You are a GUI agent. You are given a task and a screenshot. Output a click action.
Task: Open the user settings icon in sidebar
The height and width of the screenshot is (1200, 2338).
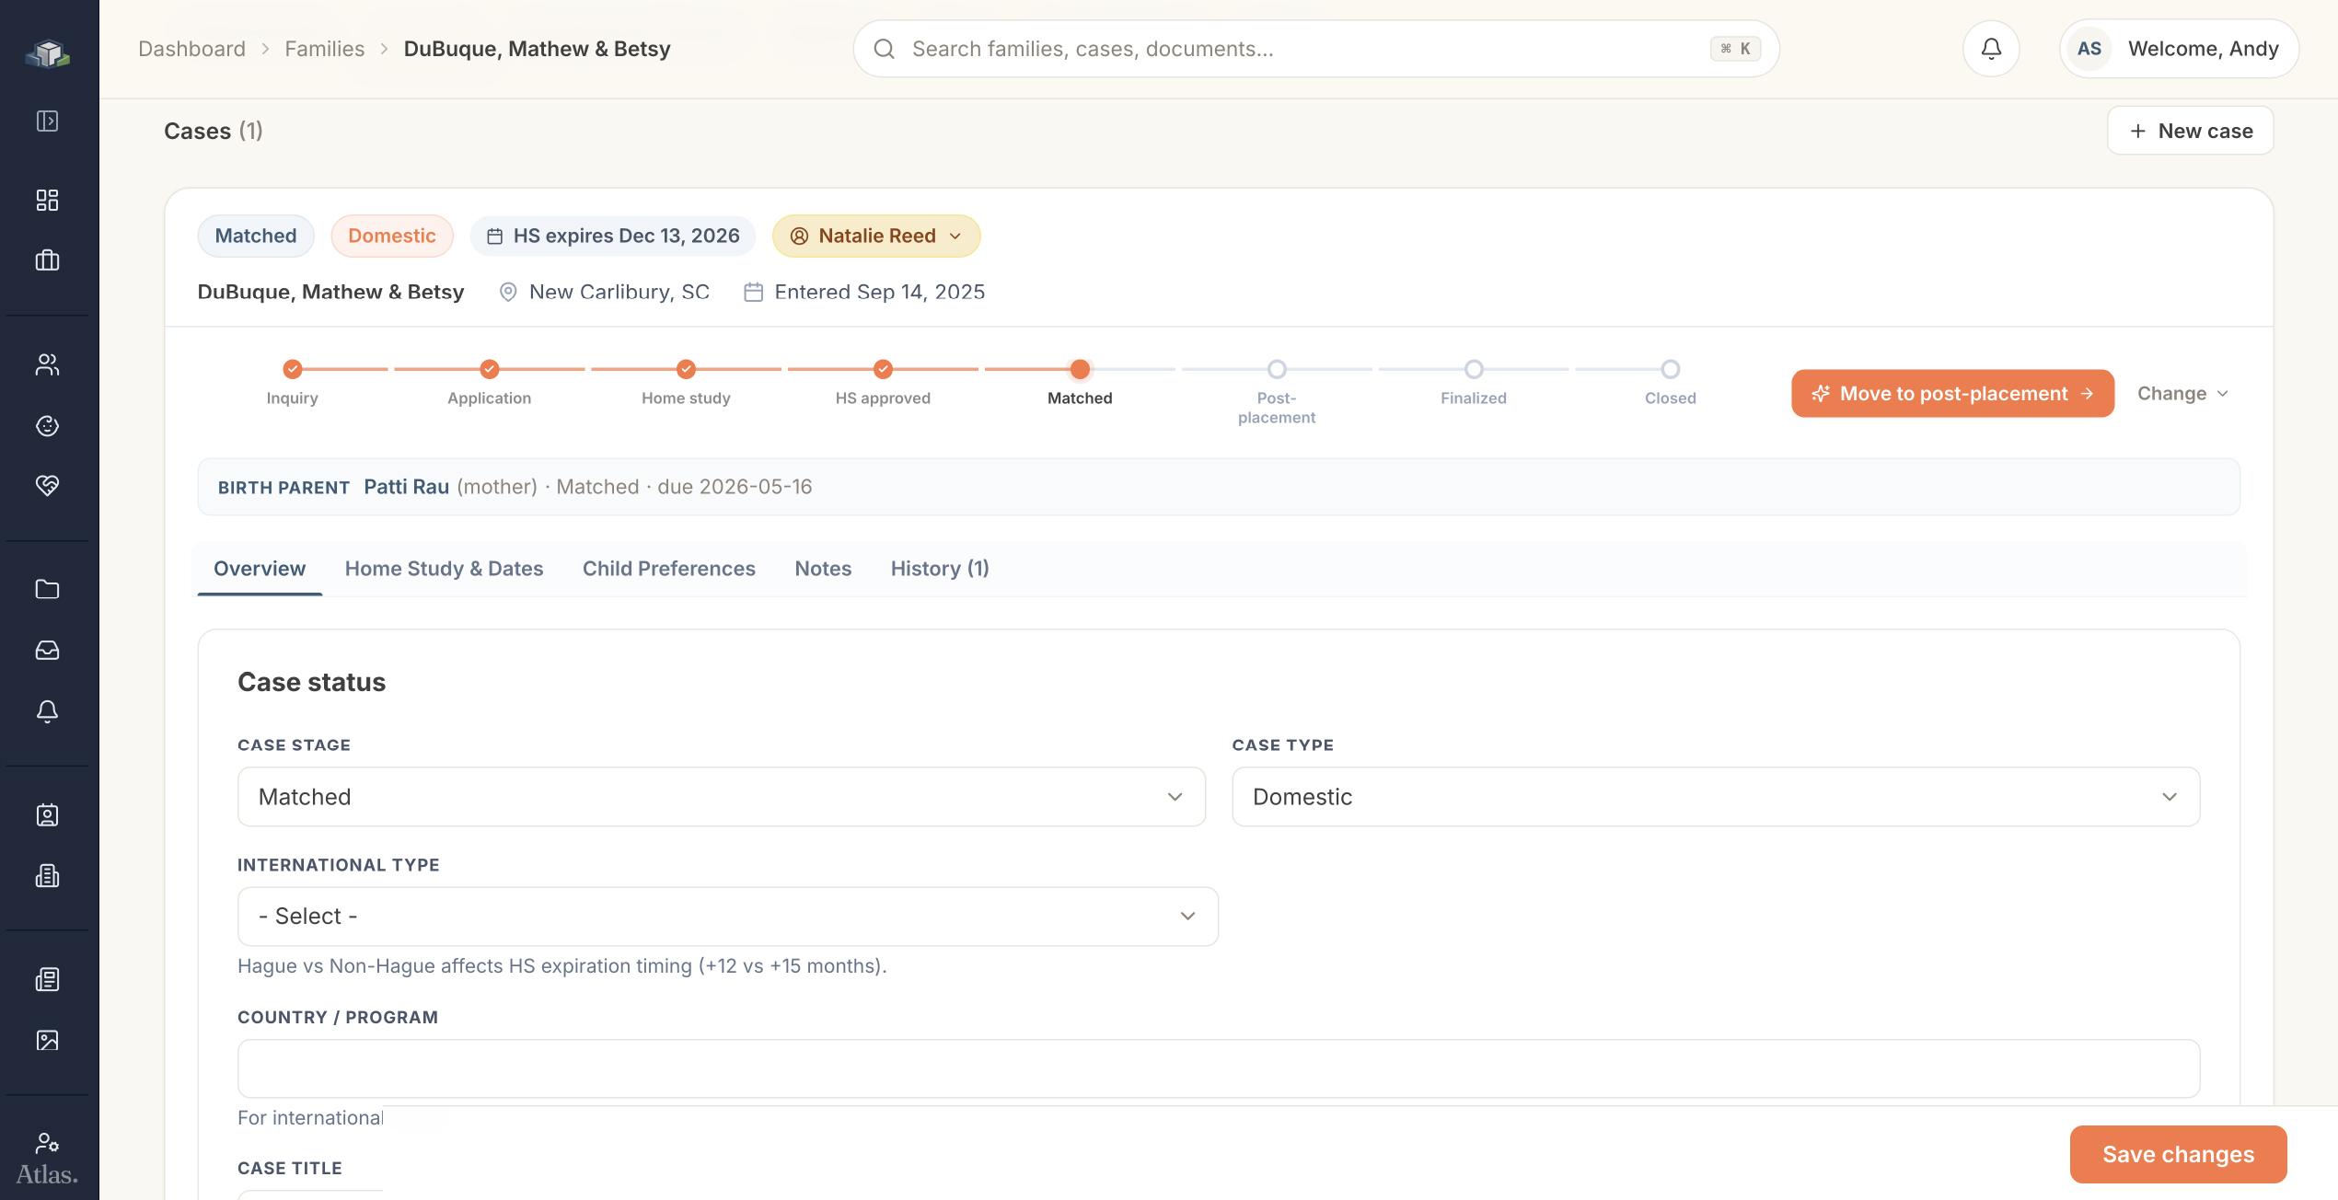tap(48, 1143)
